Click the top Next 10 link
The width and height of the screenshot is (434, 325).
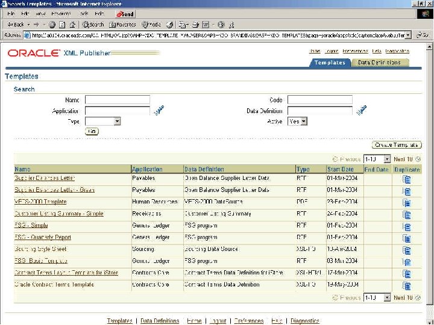pyautogui.click(x=407, y=159)
